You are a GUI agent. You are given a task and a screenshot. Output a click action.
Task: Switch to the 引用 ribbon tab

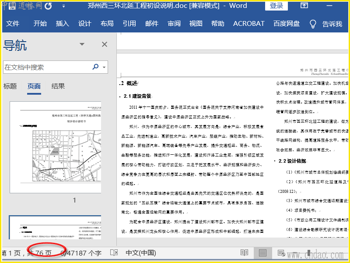coord(129,24)
